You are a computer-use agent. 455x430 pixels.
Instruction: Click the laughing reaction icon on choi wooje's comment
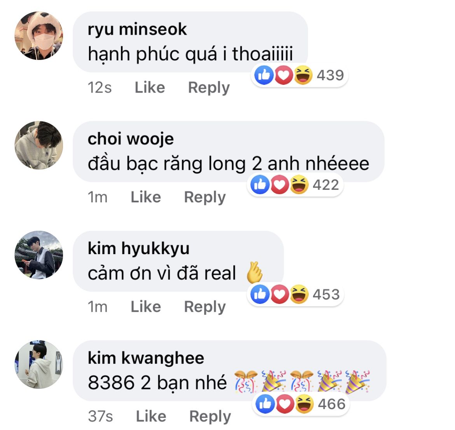299,185
